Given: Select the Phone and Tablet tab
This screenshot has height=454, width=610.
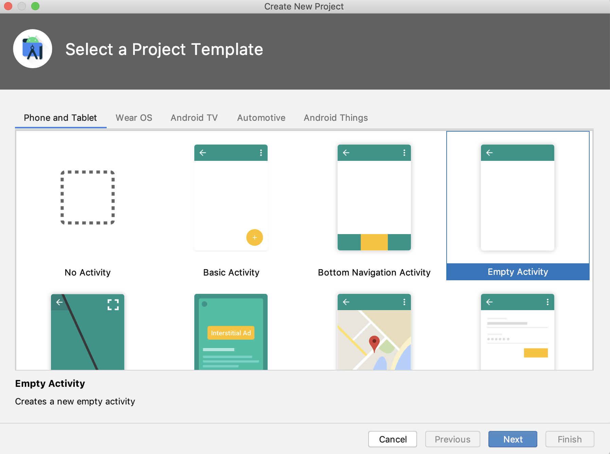Looking at the screenshot, I should point(60,118).
